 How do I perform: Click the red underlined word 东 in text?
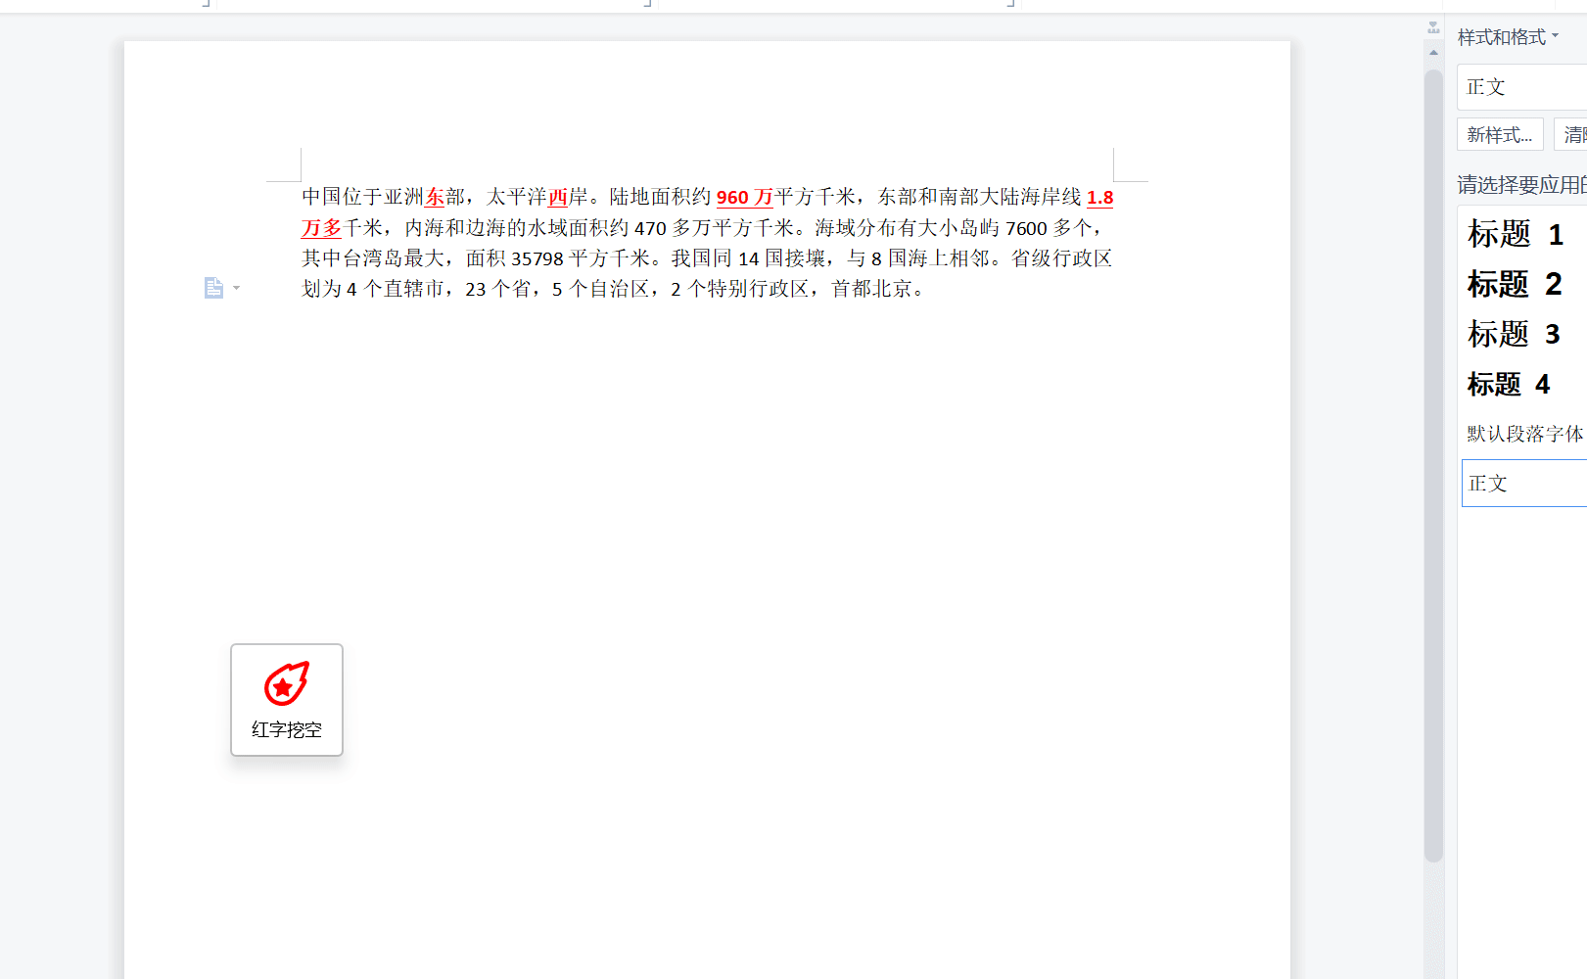(x=435, y=197)
